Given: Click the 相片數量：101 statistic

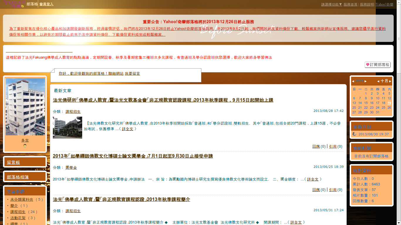Looking at the screenshot, I should [x=365, y=195].
